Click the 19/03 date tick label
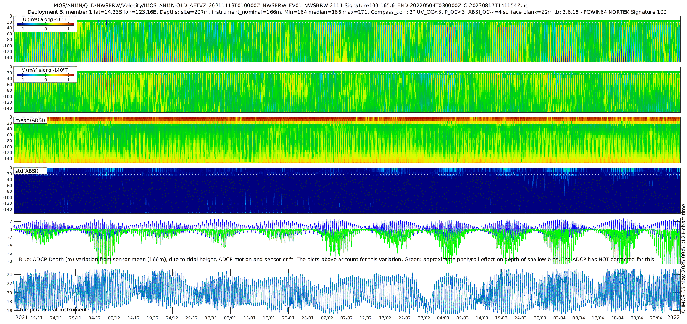 pos(502,318)
